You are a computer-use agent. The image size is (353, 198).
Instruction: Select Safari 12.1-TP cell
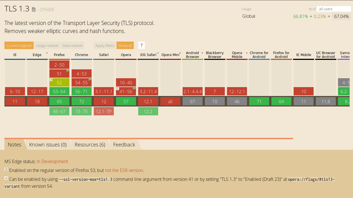pyautogui.click(x=104, y=111)
